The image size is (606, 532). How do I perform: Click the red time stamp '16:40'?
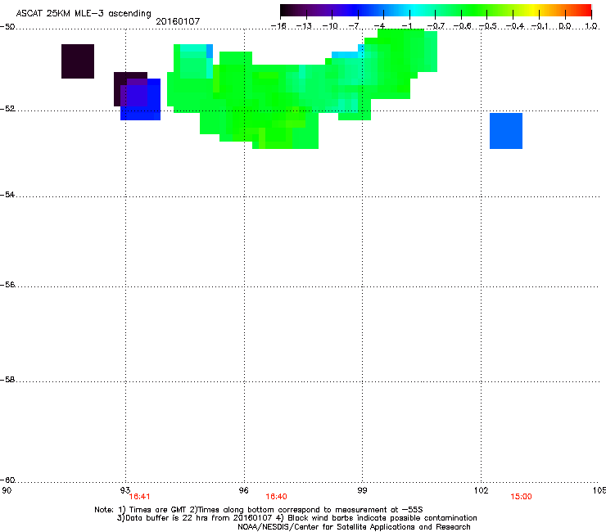pos(276,497)
